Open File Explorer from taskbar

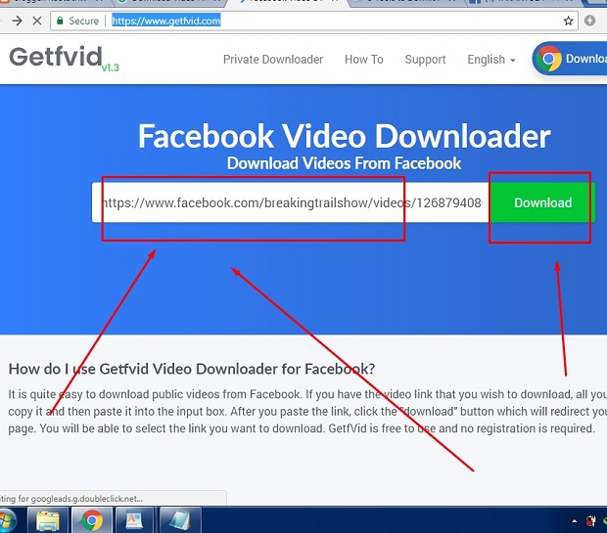48,520
